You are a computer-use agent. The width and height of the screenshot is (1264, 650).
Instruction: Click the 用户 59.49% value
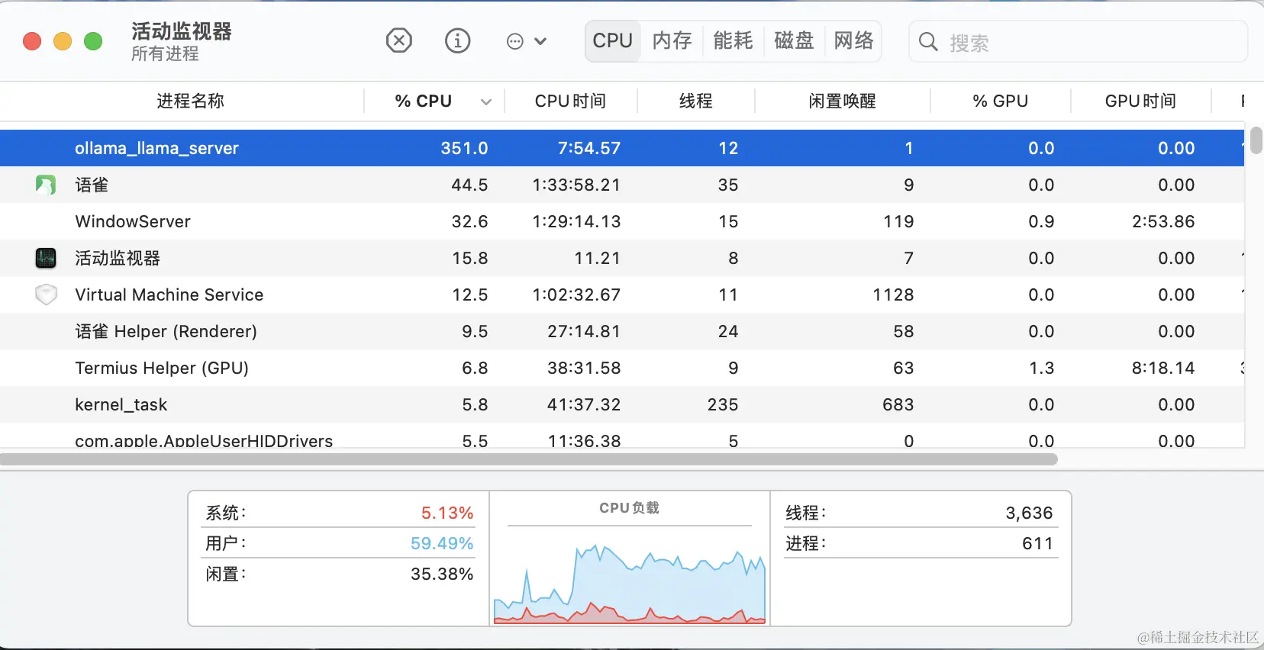[x=442, y=543]
